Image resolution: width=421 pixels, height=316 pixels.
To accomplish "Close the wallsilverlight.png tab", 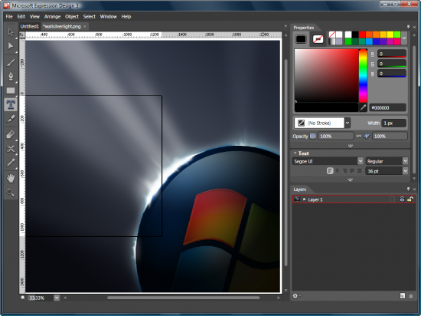I will coord(84,26).
